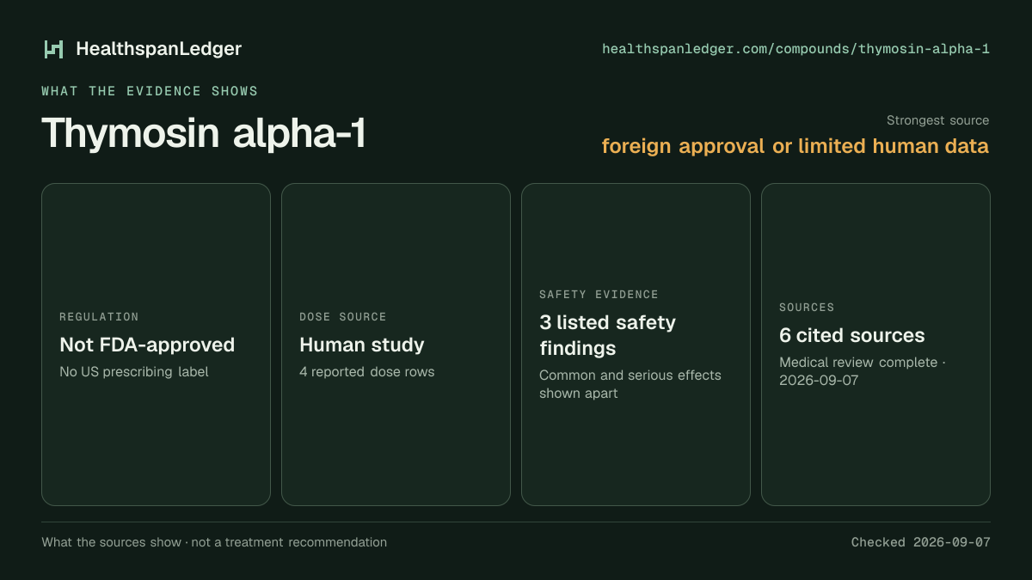Screen dimensions: 1032x580
Task: Select the '6 cited sources' heading
Action: (x=852, y=335)
